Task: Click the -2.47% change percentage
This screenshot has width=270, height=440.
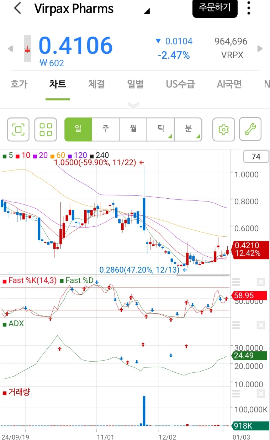Action: click(x=174, y=56)
